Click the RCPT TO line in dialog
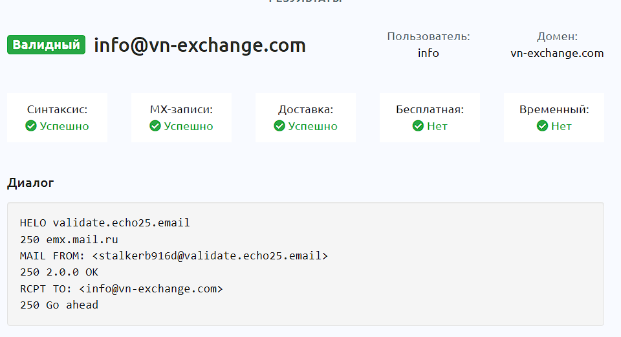Screen dimensions: 621x337 coord(121,288)
